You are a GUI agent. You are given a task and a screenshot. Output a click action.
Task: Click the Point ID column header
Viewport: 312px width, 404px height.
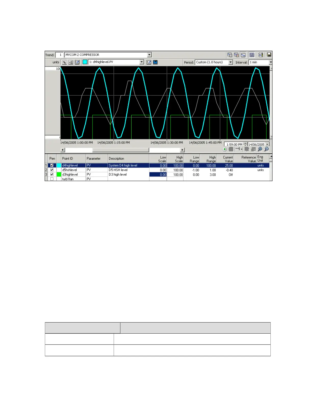click(x=73, y=159)
